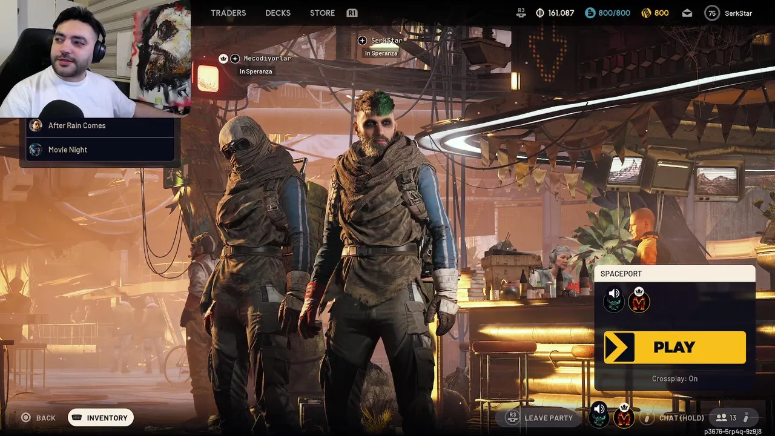Click the Chat (Hold) prompt
Screen dimensions: 775x436
click(681, 418)
